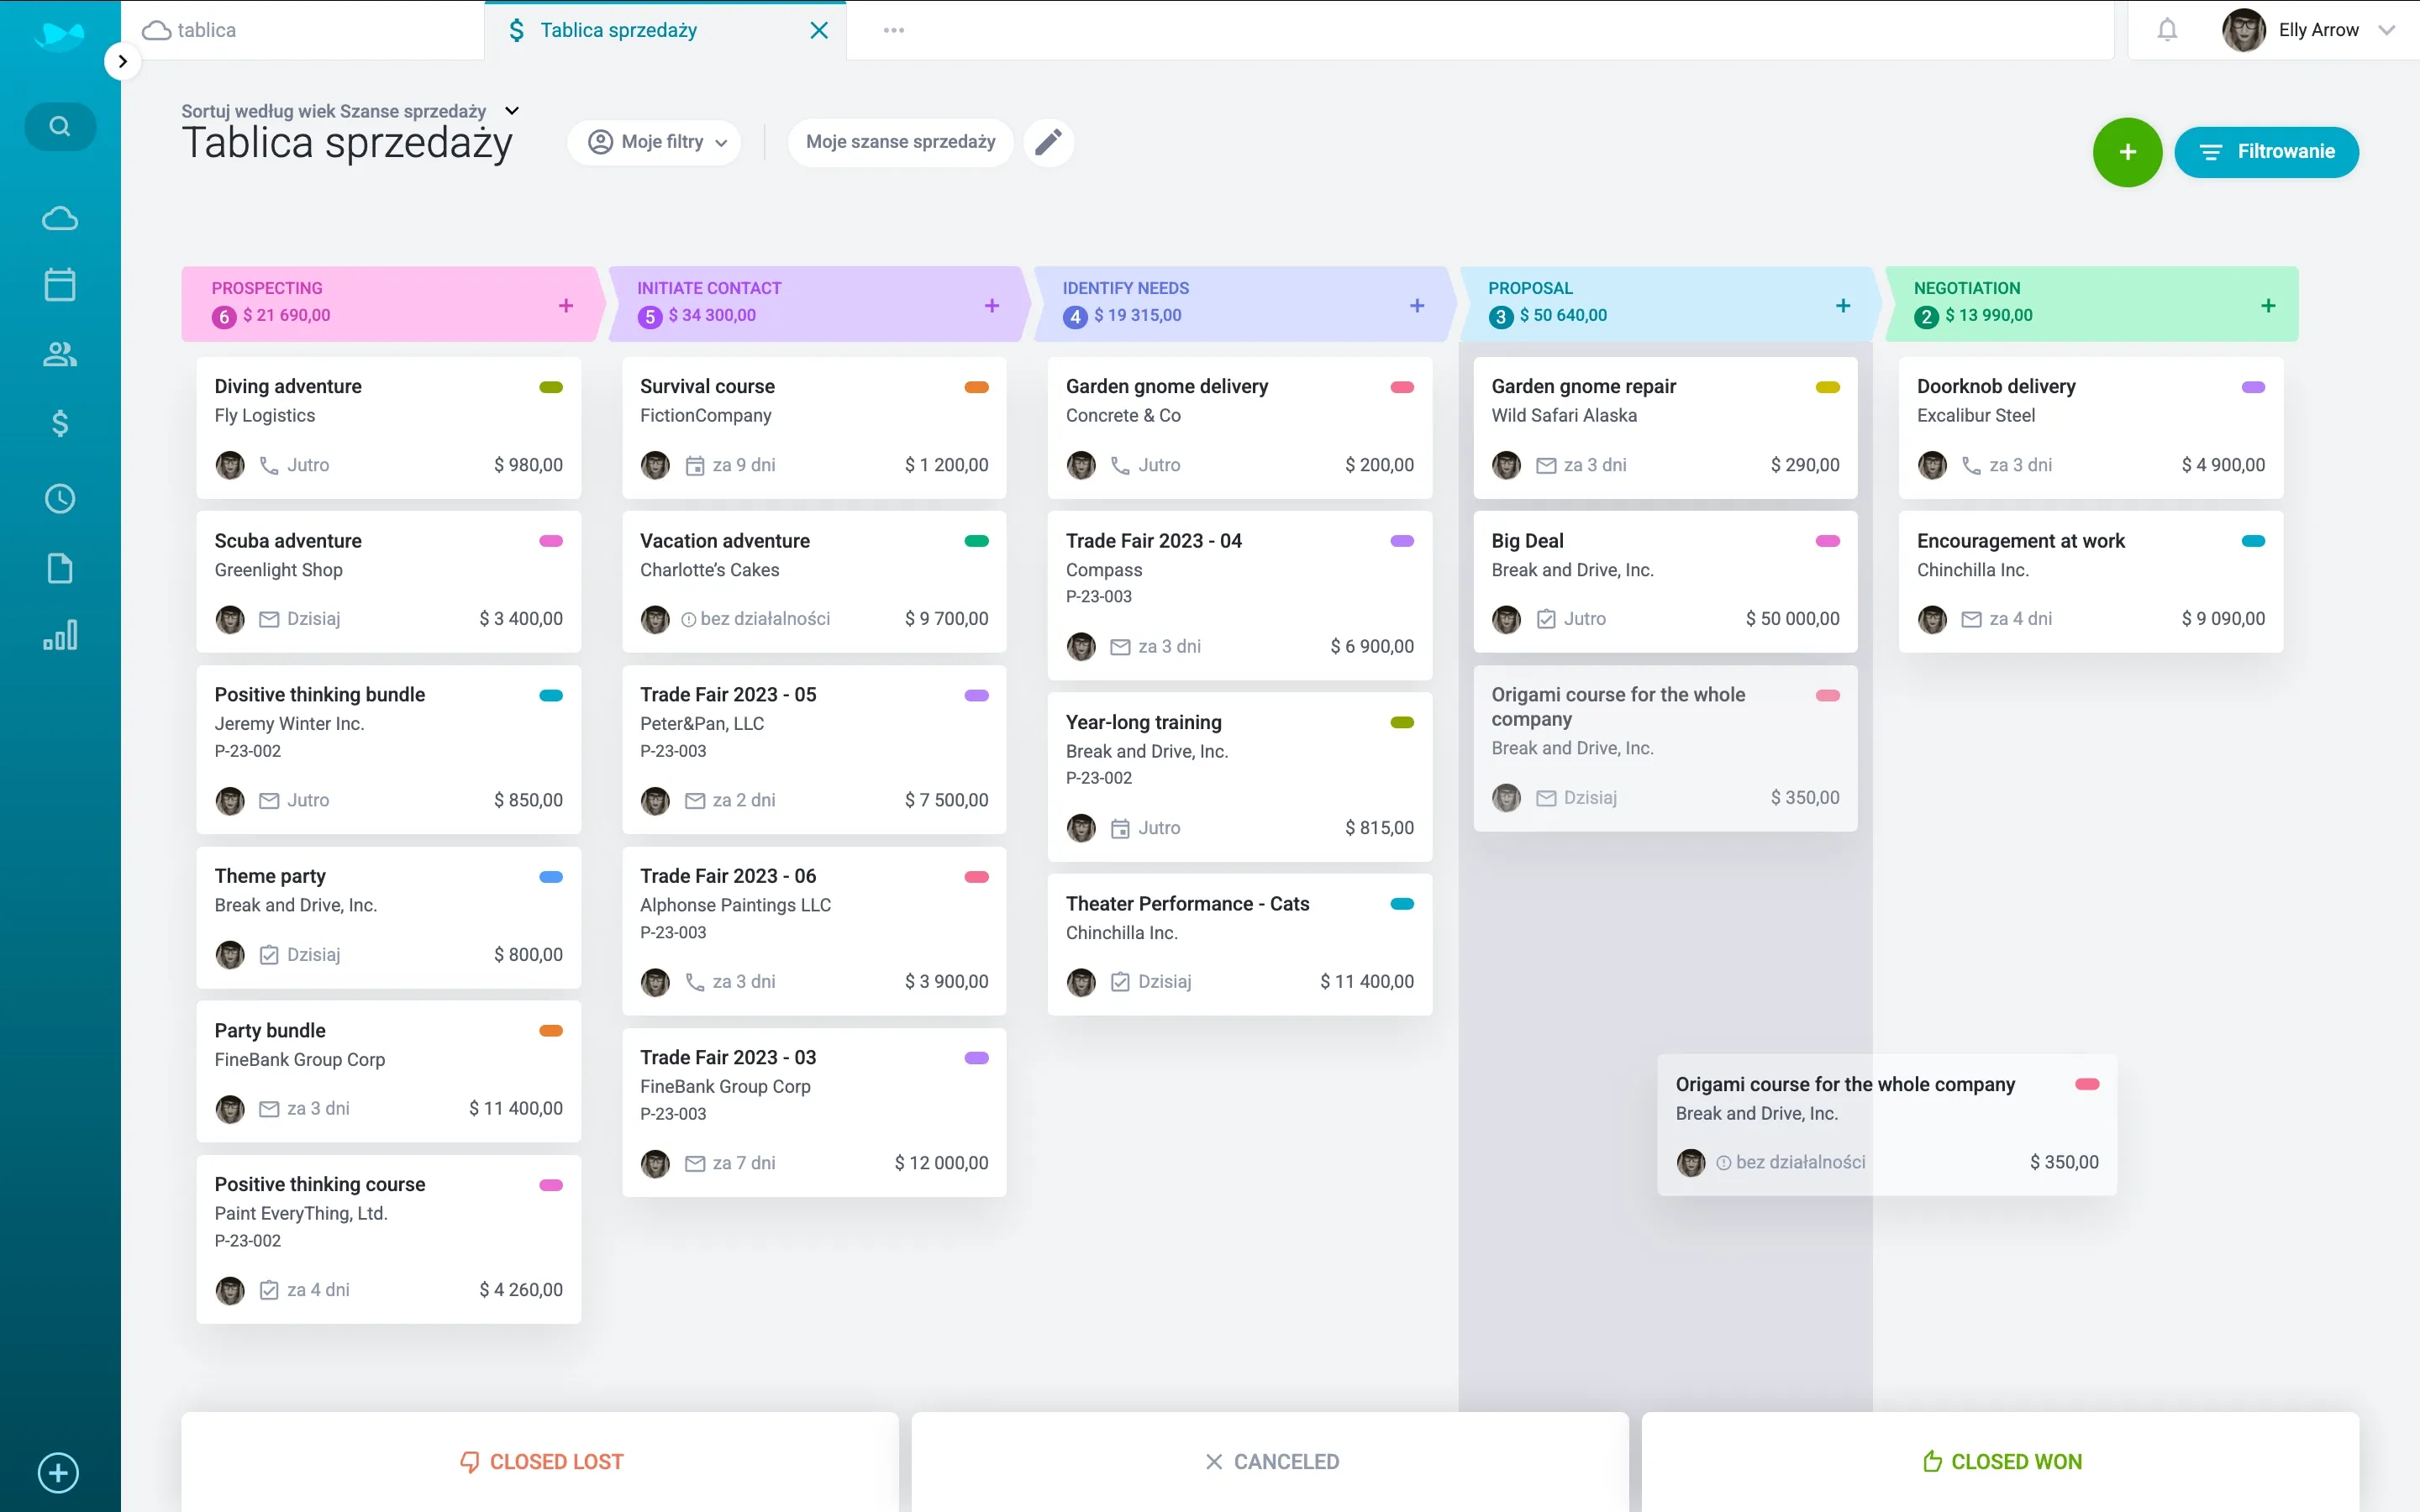Open search in the left sidebar
This screenshot has height=1512, width=2420.
click(59, 126)
